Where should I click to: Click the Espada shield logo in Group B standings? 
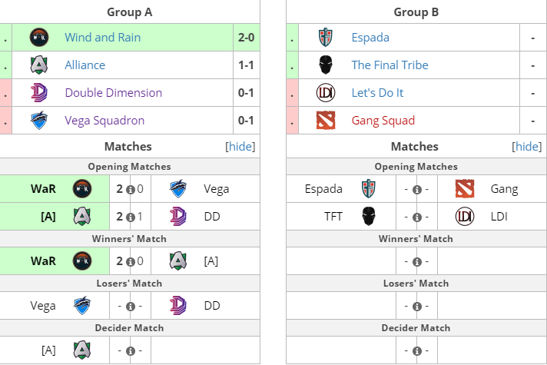[326, 38]
